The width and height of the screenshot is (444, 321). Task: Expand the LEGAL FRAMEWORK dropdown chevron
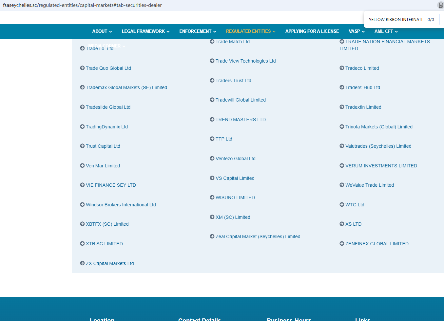coord(168,32)
